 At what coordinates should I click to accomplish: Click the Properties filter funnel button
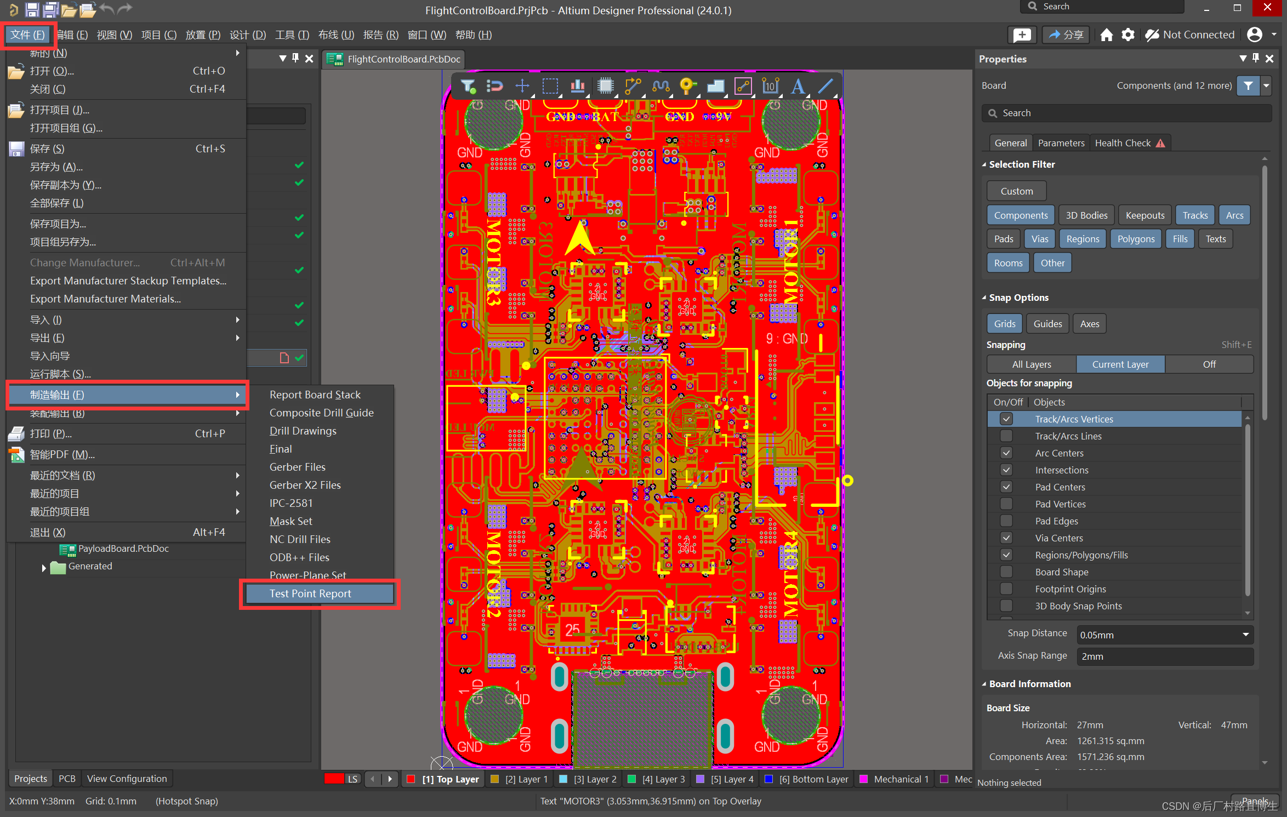coord(1248,85)
